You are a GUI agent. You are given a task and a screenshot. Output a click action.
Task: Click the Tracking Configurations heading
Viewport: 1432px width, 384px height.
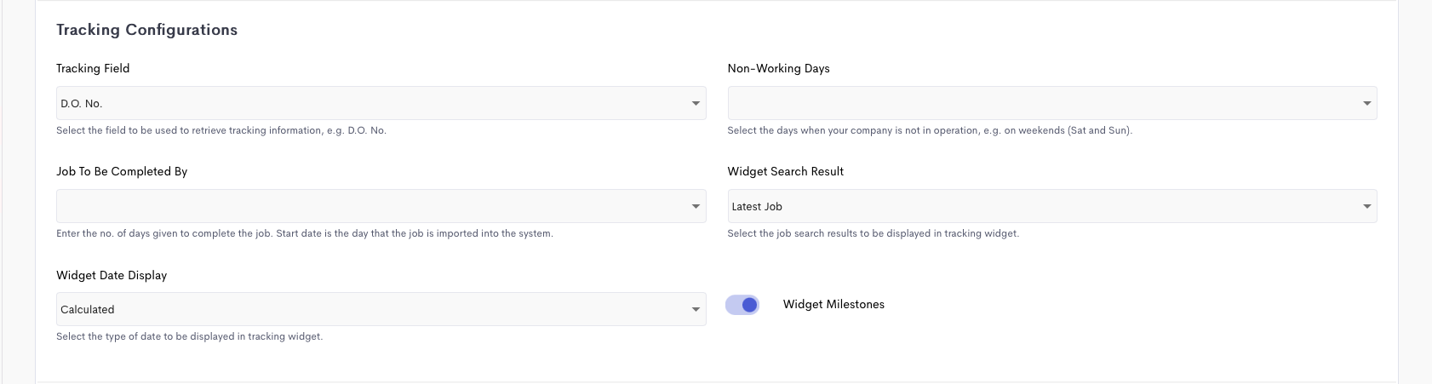coord(146,30)
